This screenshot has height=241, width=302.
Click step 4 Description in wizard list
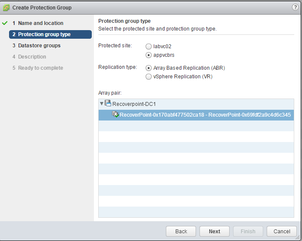pyautogui.click(x=32, y=57)
